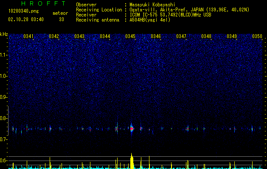
Task: Click the A504HB(yagi 4el) antenna text
Action: (x=150, y=20)
